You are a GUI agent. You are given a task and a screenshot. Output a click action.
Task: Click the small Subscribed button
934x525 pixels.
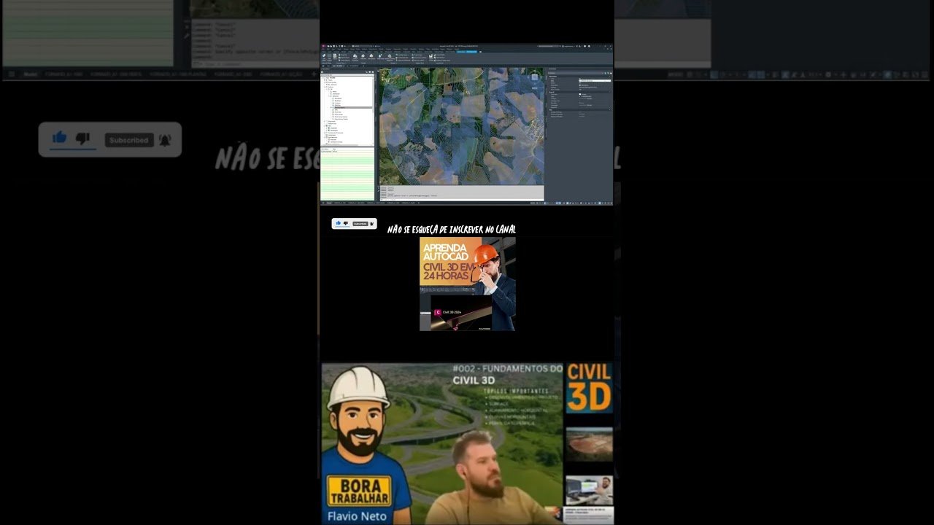point(360,224)
